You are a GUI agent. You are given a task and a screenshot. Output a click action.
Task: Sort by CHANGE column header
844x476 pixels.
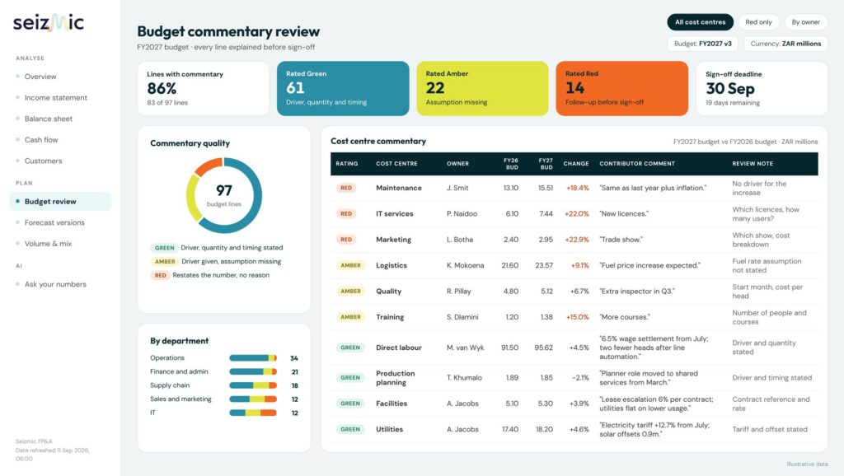[x=576, y=164]
